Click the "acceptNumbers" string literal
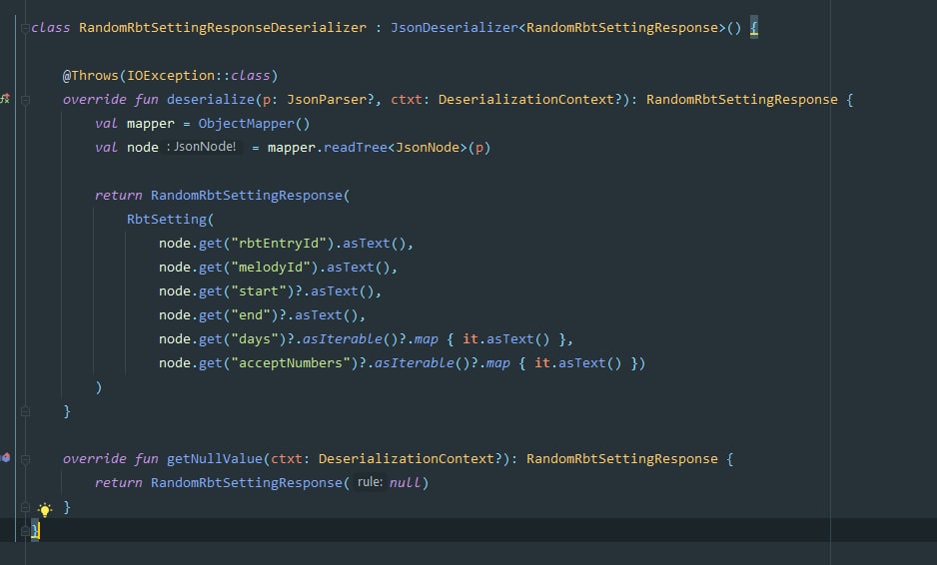 [x=290, y=362]
